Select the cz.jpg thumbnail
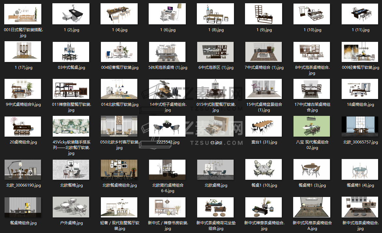Viewport: 382px width, 233px height. pyautogui.click(x=215, y=126)
